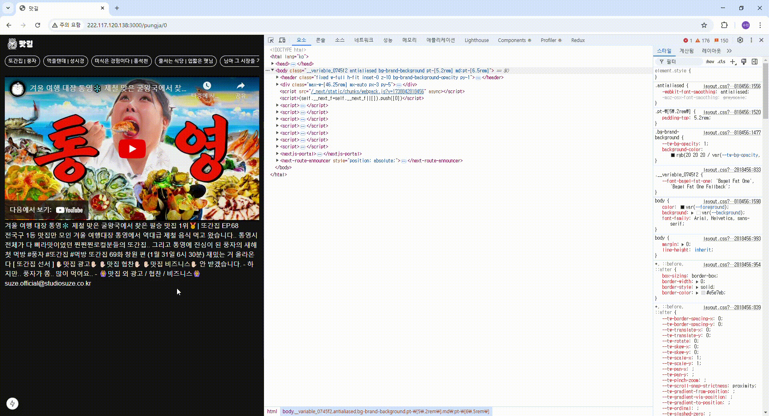
Task: Expand the margin shorthand property
Action: coord(682,244)
